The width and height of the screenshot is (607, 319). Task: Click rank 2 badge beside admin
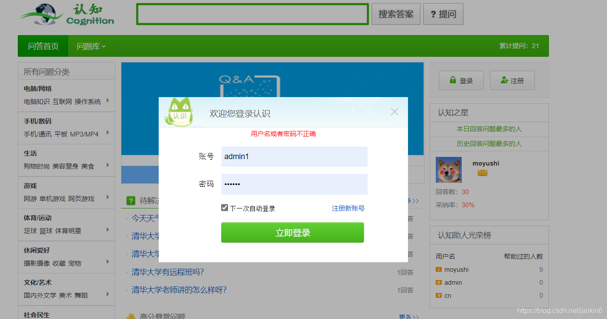point(438,283)
